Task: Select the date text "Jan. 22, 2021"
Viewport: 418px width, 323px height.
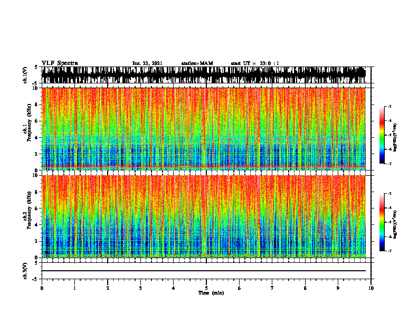Action: 147,63
